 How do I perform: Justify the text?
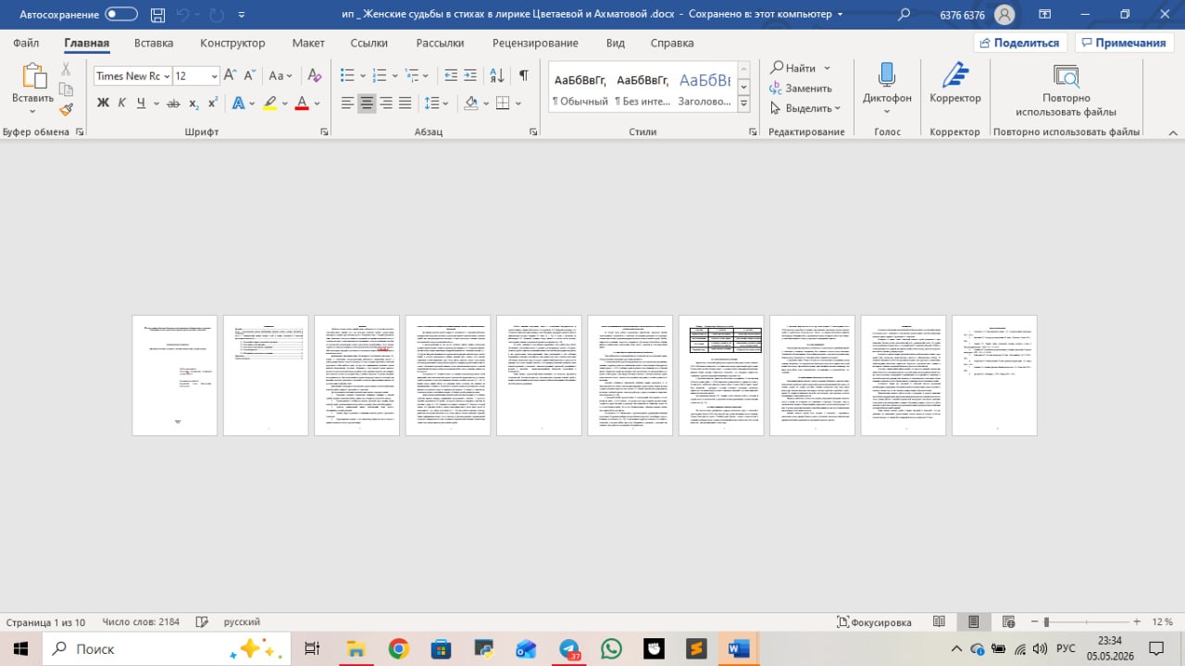point(404,103)
